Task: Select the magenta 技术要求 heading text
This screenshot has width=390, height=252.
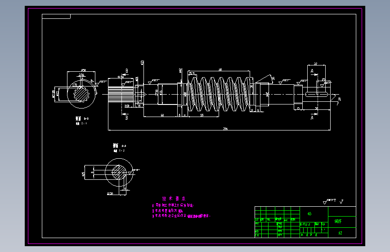Action: click(174, 199)
